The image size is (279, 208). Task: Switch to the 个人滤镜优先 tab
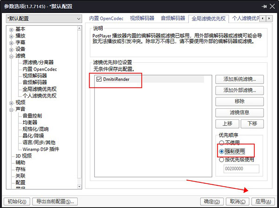coord(246,18)
